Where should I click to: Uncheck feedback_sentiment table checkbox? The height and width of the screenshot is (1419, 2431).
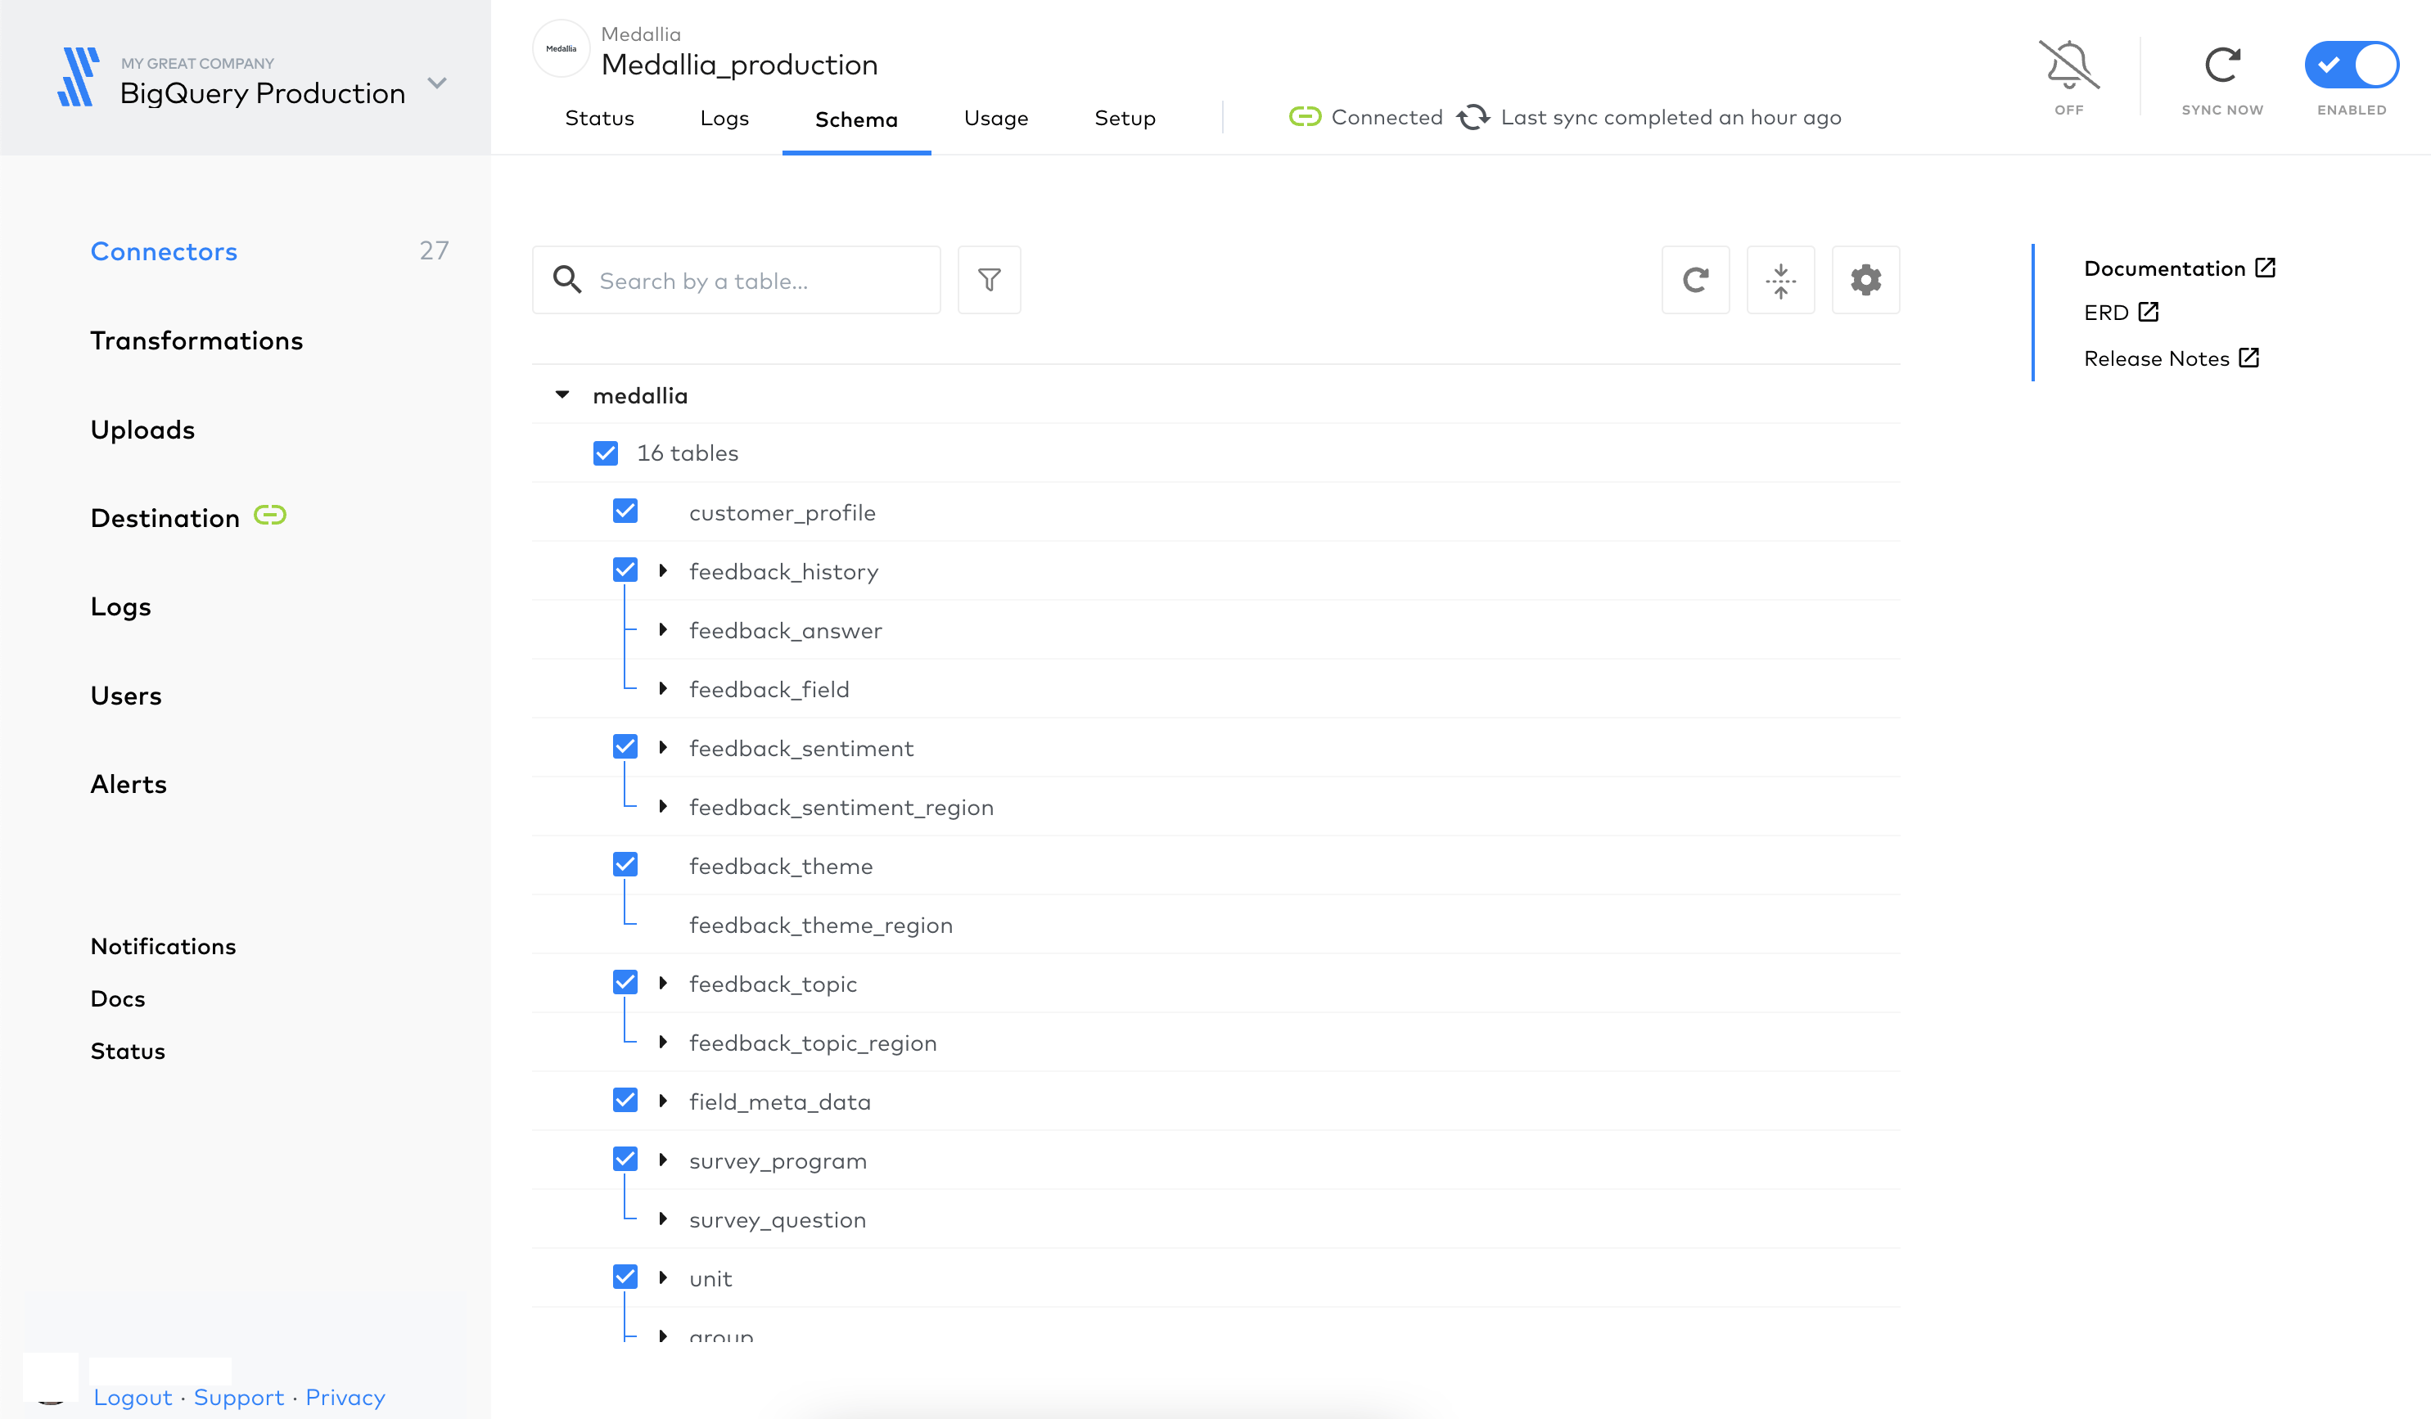click(x=625, y=746)
